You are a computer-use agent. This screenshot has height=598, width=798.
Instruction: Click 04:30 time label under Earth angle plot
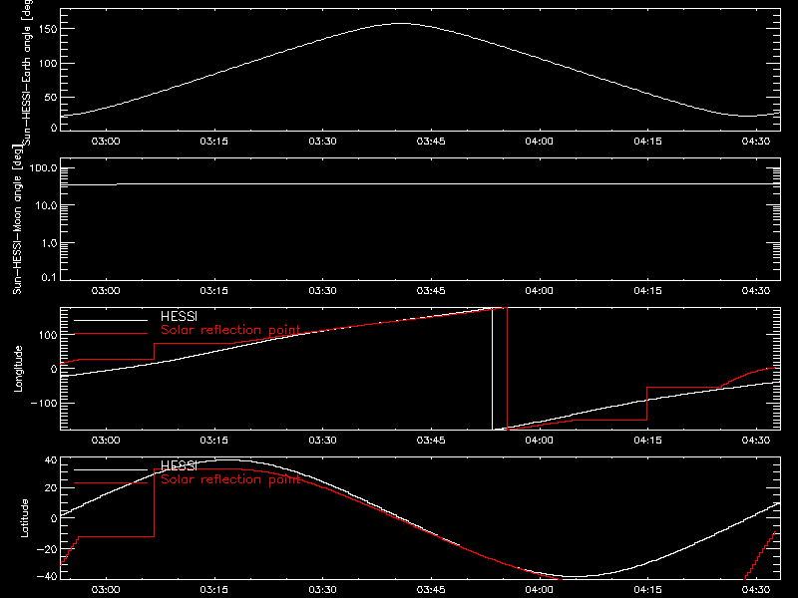(x=756, y=141)
